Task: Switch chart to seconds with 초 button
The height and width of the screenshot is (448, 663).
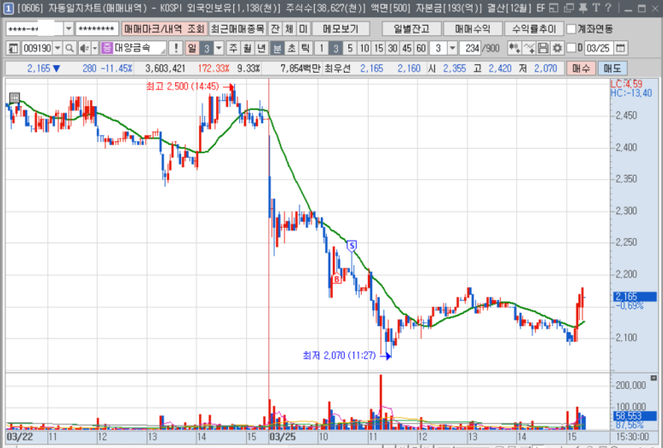Action: 292,48
